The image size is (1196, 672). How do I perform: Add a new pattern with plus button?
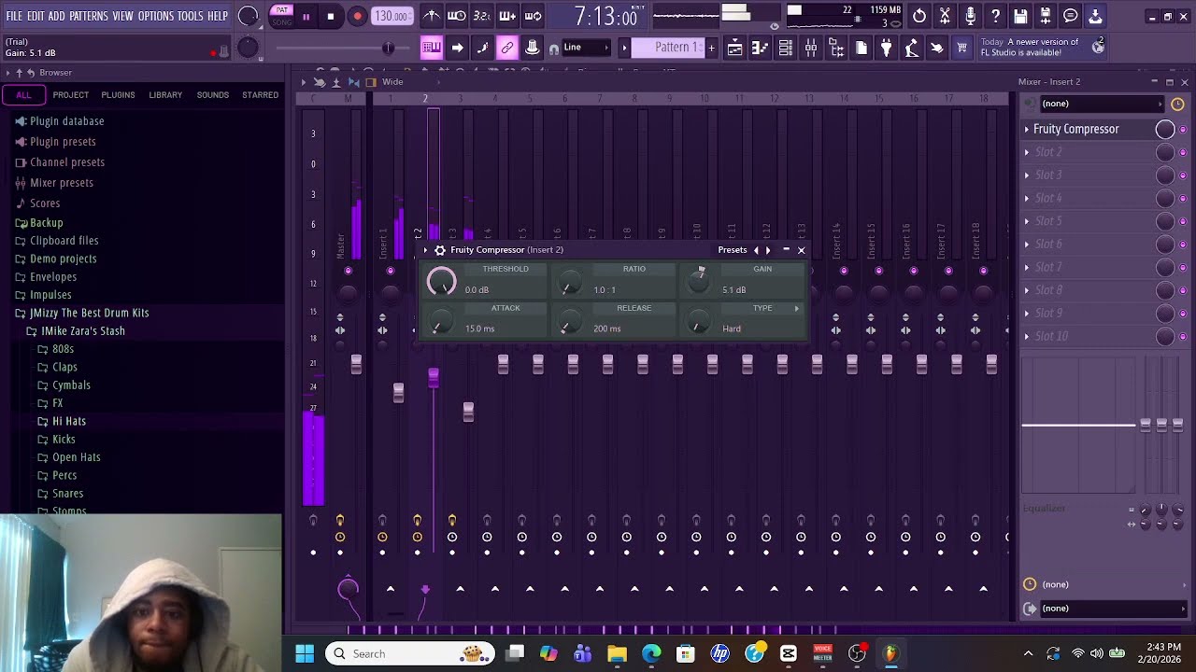711,48
